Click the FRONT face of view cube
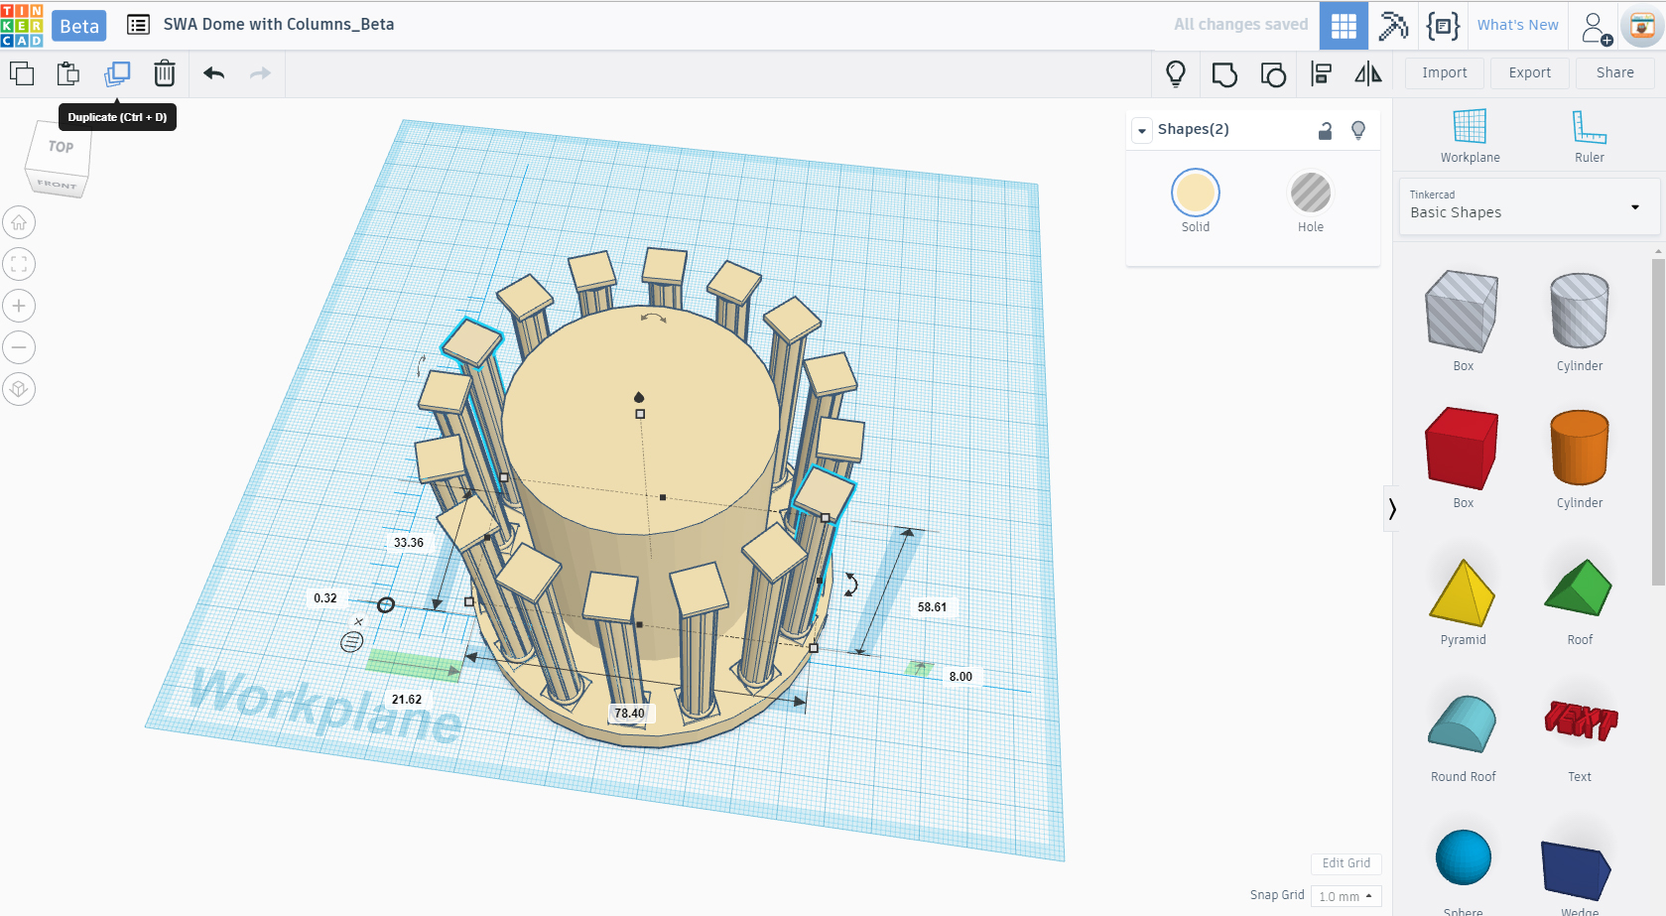This screenshot has height=916, width=1666. coord(57,185)
